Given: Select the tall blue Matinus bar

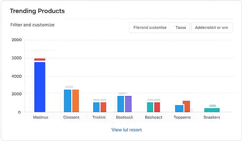Looking at the screenshot, I should pyautogui.click(x=40, y=87).
